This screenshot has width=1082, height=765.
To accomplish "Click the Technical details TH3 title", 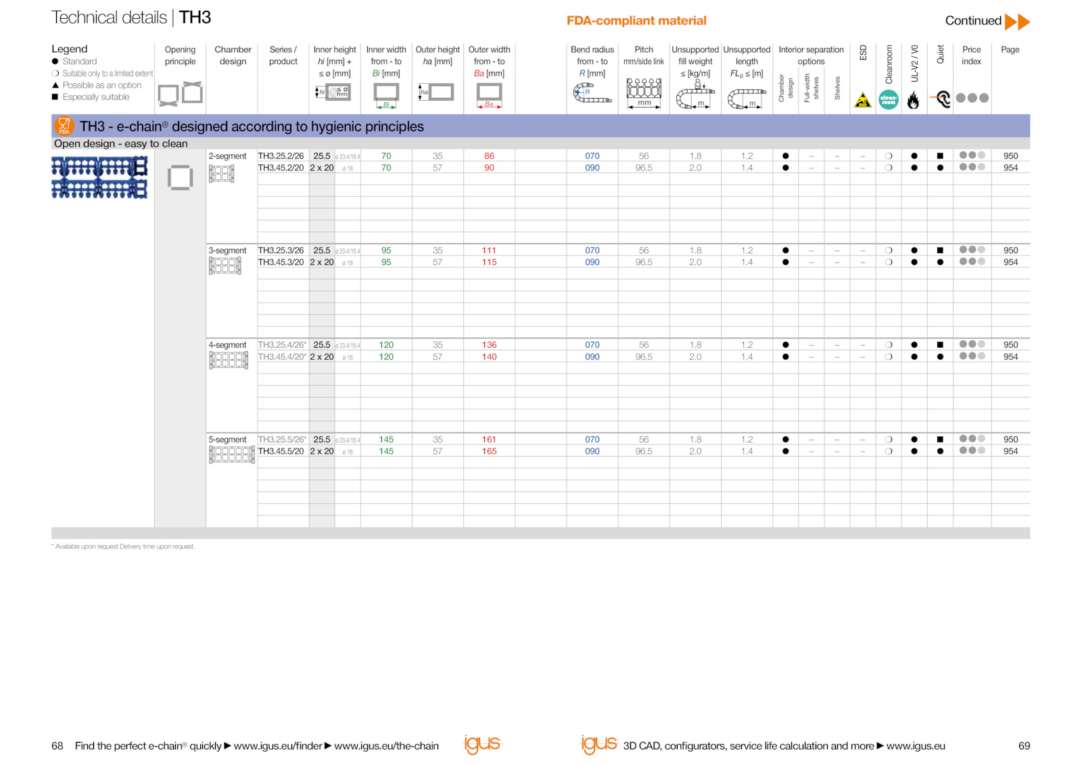I will pyautogui.click(x=131, y=18).
